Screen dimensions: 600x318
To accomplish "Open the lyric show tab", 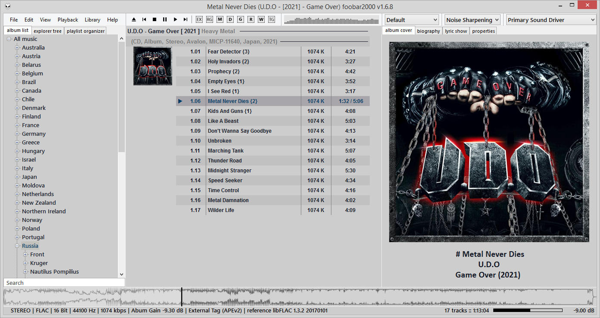I will 456,31.
